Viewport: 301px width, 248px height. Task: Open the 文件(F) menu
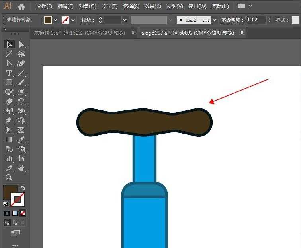click(x=44, y=6)
